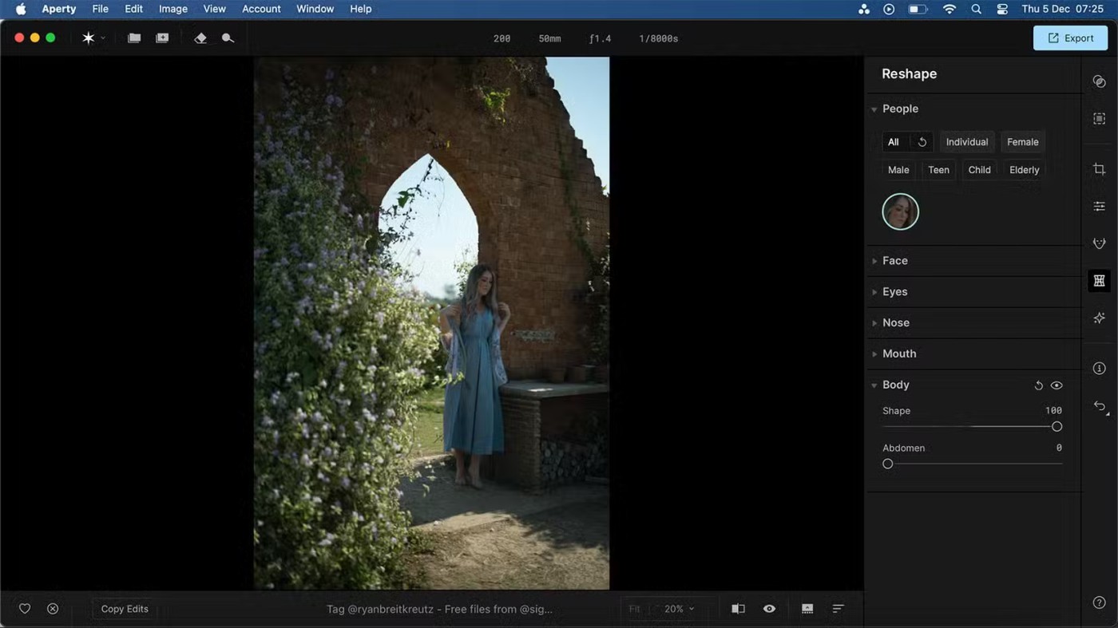Open the 20% zoom dropdown

point(679,609)
